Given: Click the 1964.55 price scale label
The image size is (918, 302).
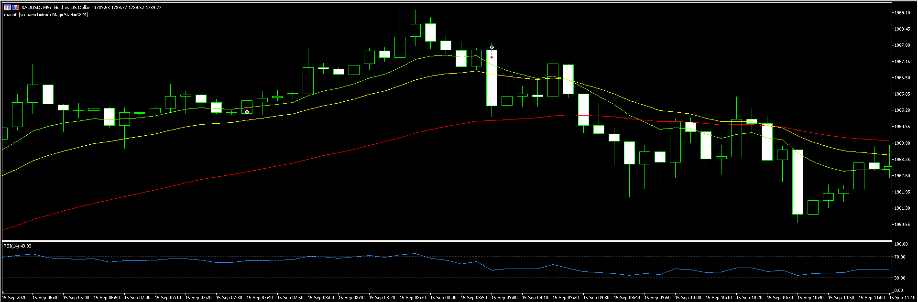Looking at the screenshot, I should pyautogui.click(x=902, y=127).
